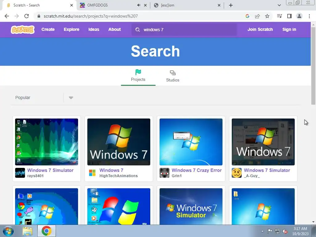This screenshot has width=316, height=237.
Task: Visit HighTechAnimations profile link
Action: (x=118, y=176)
